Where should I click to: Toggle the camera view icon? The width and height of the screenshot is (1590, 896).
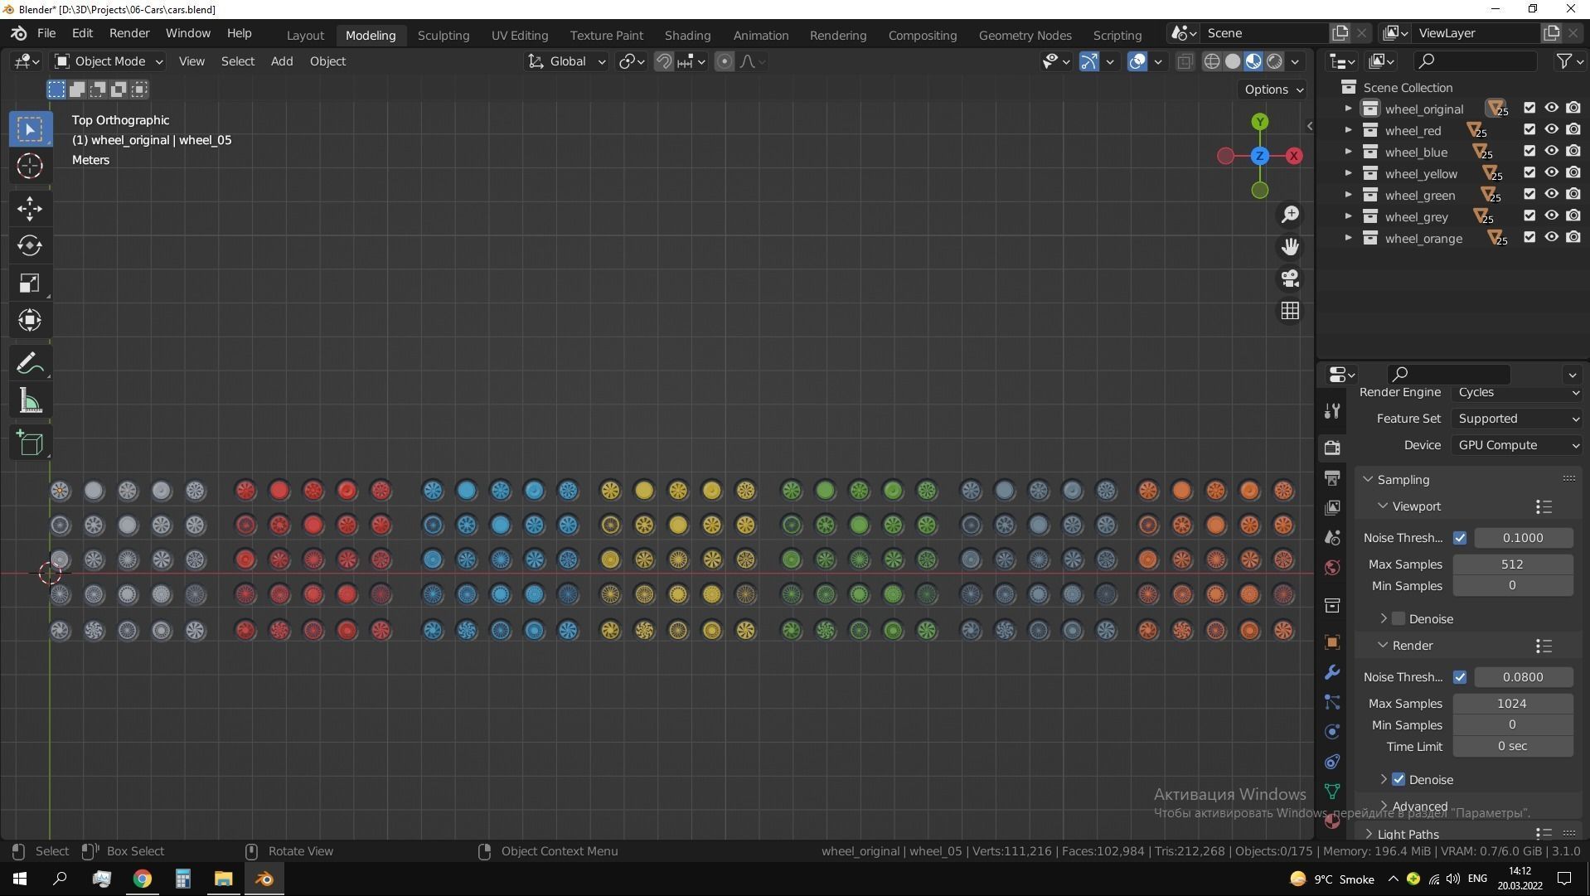(1290, 278)
